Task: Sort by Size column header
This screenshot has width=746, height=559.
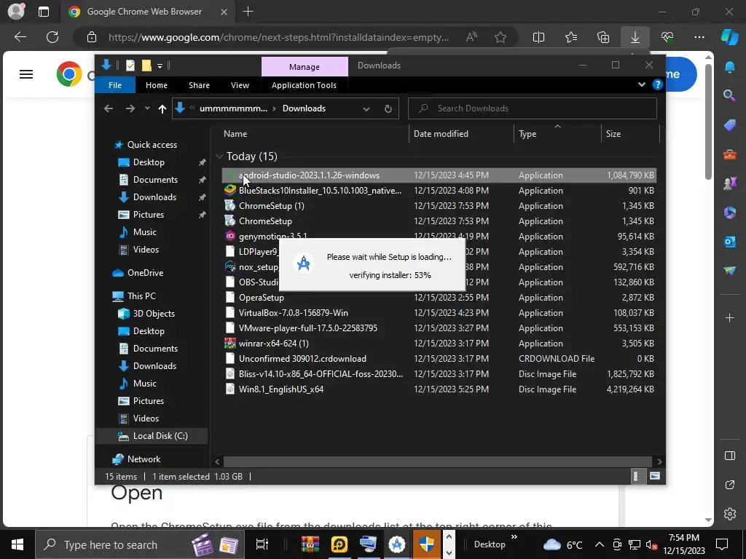Action: [x=630, y=134]
